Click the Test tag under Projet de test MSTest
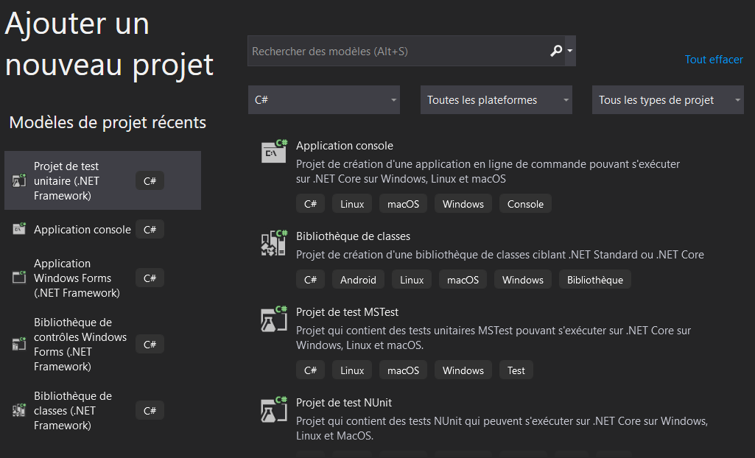The height and width of the screenshot is (458, 755). point(516,370)
